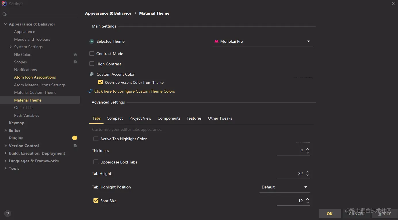Image resolution: width=398 pixels, height=220 pixels.
Task: Enable the Contrast Mode checkbox
Action: click(x=92, y=54)
